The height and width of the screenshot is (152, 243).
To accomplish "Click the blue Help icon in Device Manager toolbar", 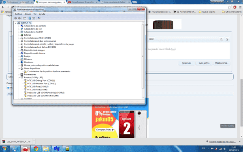I will click(30, 18).
